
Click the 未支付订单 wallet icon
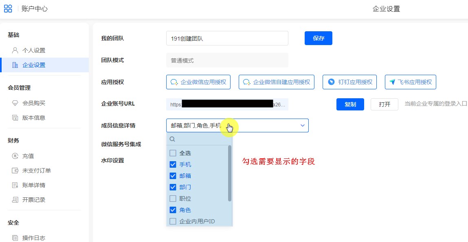point(15,171)
